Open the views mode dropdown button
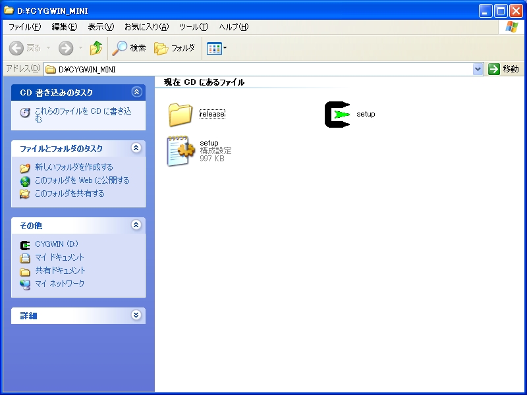The image size is (527, 395). point(217,48)
